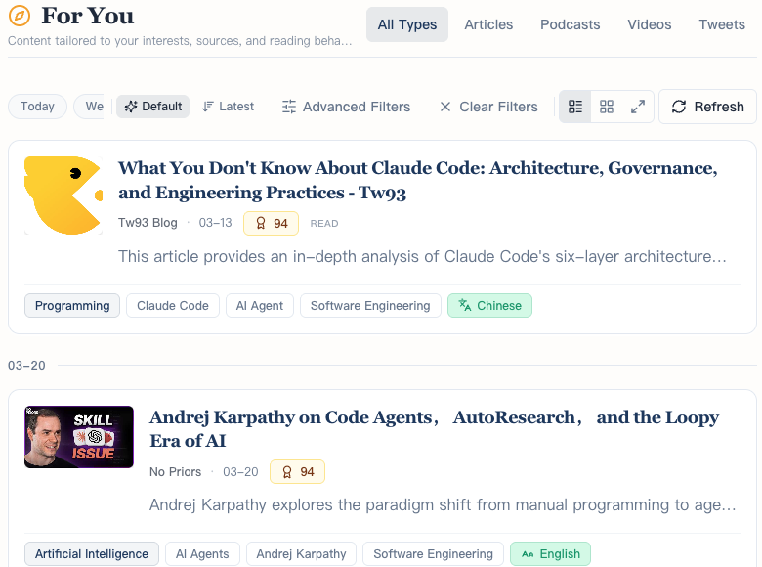762x567 pixels.
Task: Open the Skill Issue podcast thumbnail
Action: [x=79, y=437]
